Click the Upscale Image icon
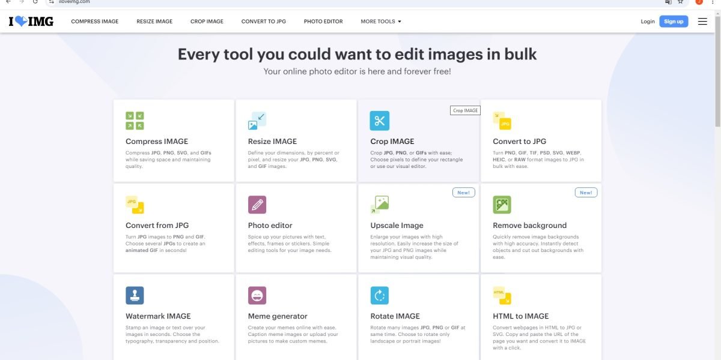Screen dimensions: 721x360 click(379, 205)
